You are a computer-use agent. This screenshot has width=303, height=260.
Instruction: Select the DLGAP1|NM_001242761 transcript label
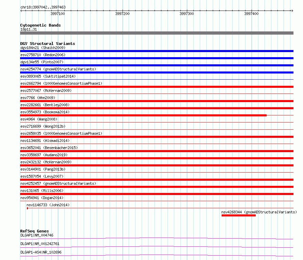pos(40,244)
